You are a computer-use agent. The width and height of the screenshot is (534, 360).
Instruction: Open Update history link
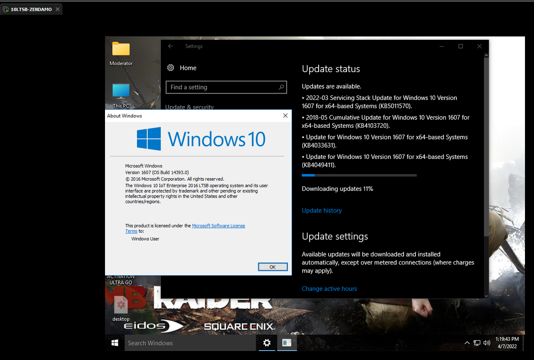point(322,211)
